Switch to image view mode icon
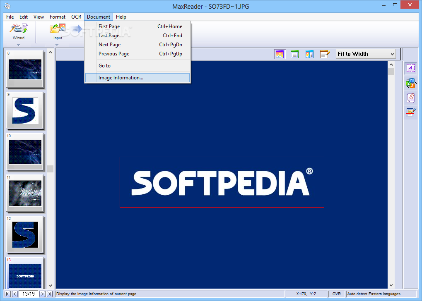This screenshot has height=301, width=422. (x=280, y=54)
